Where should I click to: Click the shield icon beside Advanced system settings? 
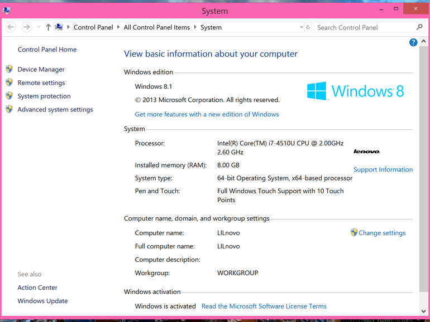[x=9, y=109]
